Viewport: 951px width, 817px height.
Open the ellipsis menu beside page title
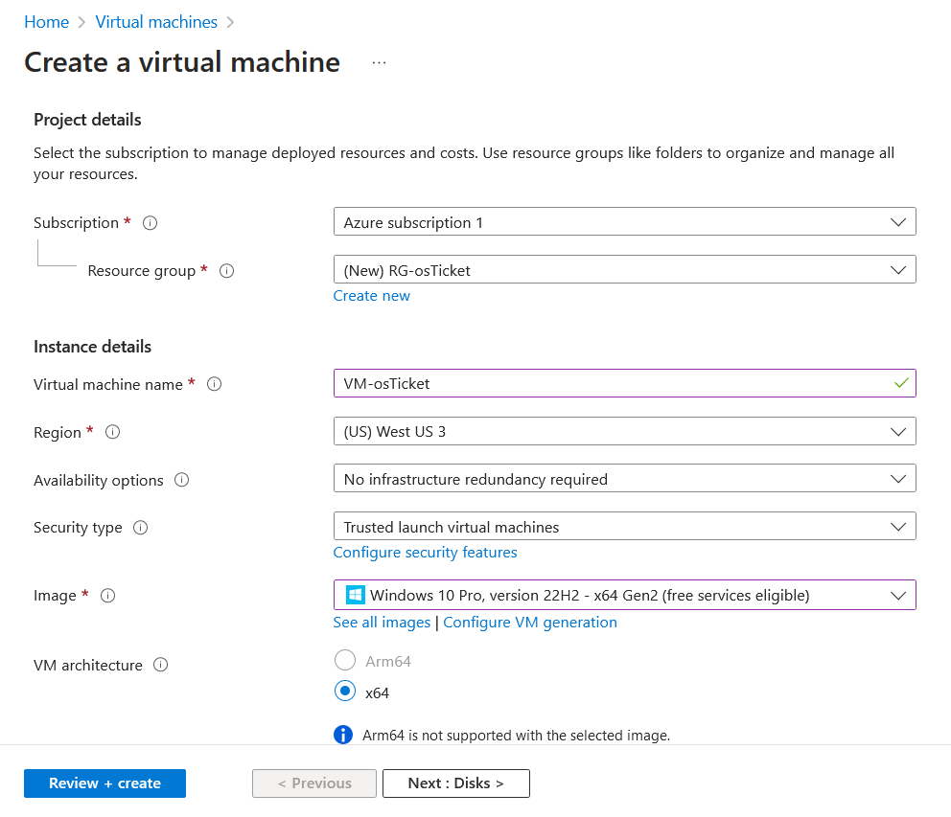coord(380,62)
